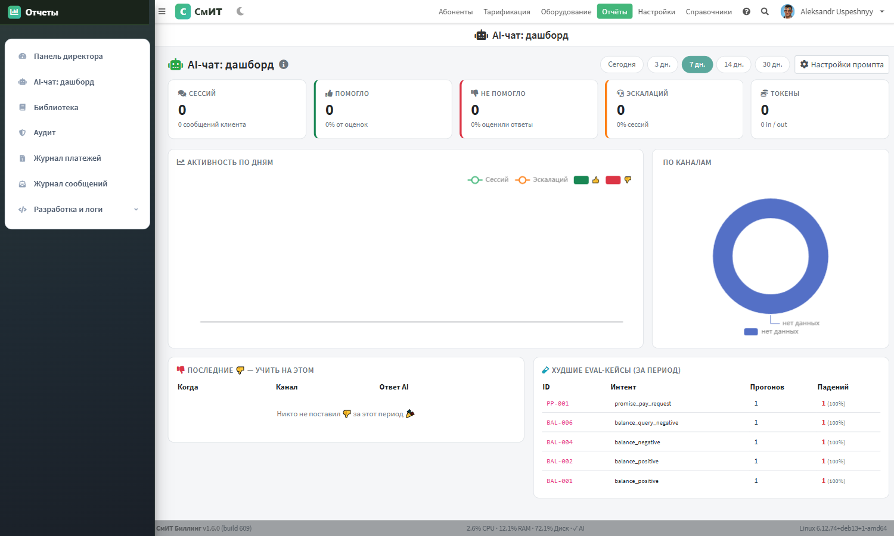The image size is (894, 536).
Task: Open the search magnifier icon
Action: click(x=765, y=11)
